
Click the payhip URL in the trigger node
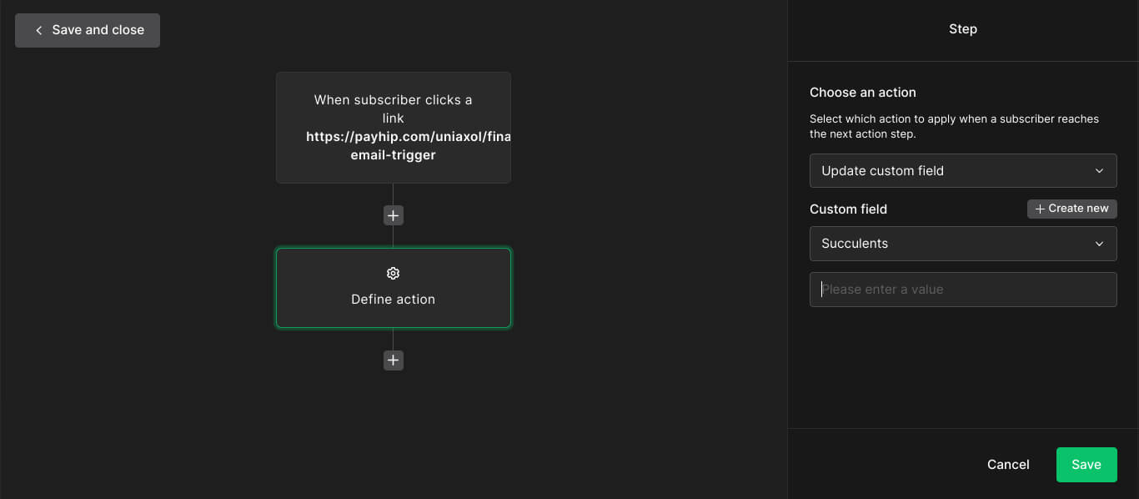point(408,137)
